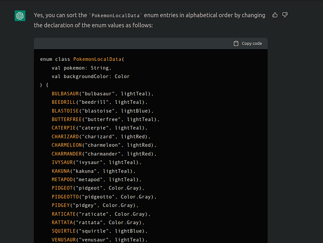Click the CHARMANDER enum entry line

[x=104, y=154]
